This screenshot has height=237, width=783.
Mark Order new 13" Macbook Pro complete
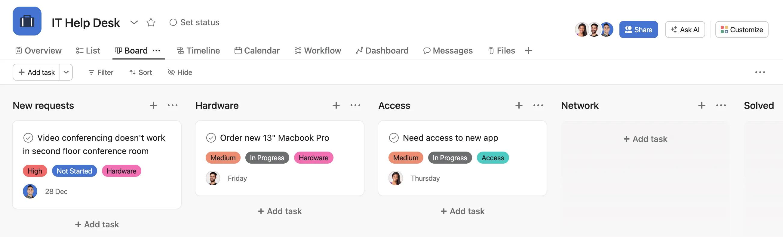tap(211, 138)
